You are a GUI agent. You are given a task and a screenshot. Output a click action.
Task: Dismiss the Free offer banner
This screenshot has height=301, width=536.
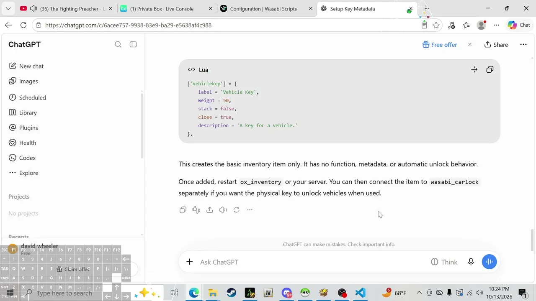(x=470, y=44)
